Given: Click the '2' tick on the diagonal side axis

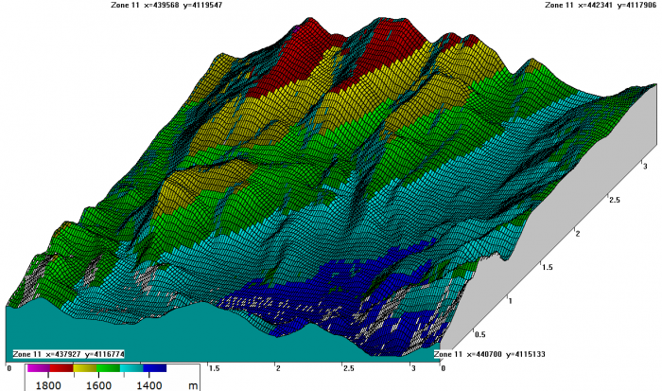Looking at the screenshot, I should [x=578, y=234].
